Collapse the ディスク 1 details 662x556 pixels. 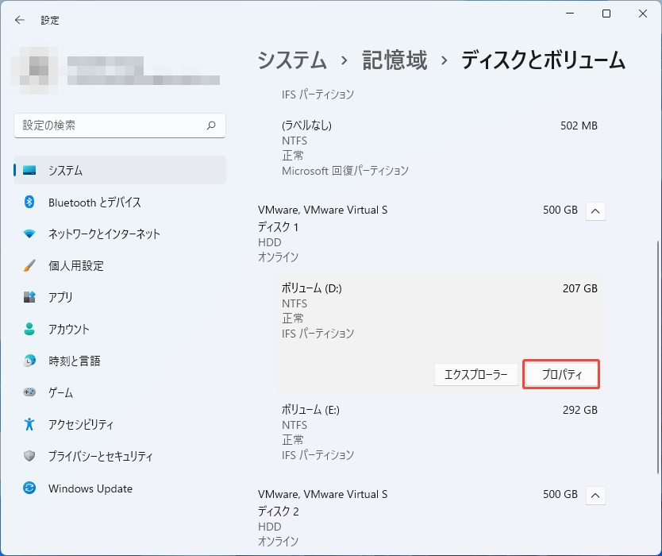[x=595, y=210]
